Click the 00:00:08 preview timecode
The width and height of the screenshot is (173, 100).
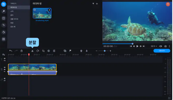(x=110, y=46)
